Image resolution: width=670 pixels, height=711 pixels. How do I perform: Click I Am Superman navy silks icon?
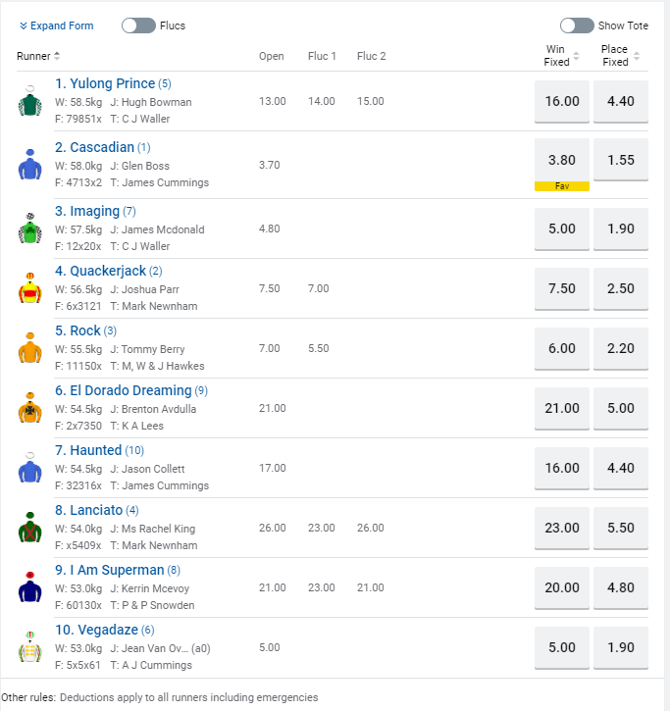tap(30, 587)
